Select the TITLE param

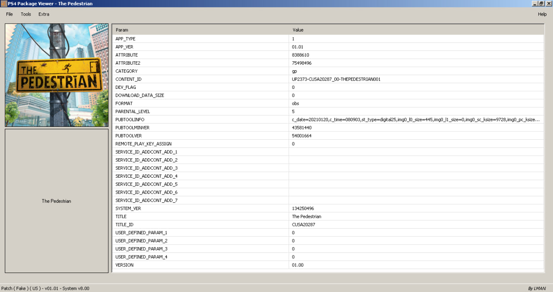[x=121, y=217]
